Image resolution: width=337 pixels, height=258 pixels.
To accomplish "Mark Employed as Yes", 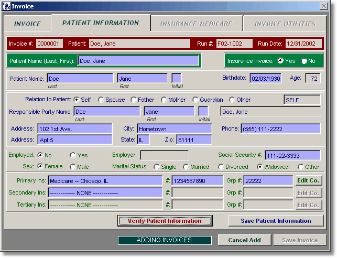I will 72,155.
